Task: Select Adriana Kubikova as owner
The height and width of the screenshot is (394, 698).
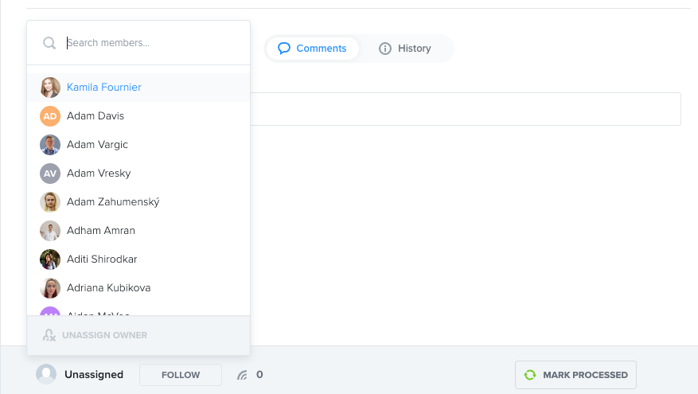Action: coord(138,288)
